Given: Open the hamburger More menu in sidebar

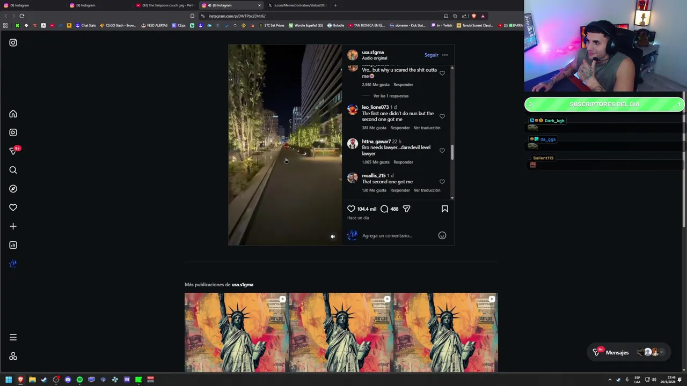Looking at the screenshot, I should click(x=13, y=337).
